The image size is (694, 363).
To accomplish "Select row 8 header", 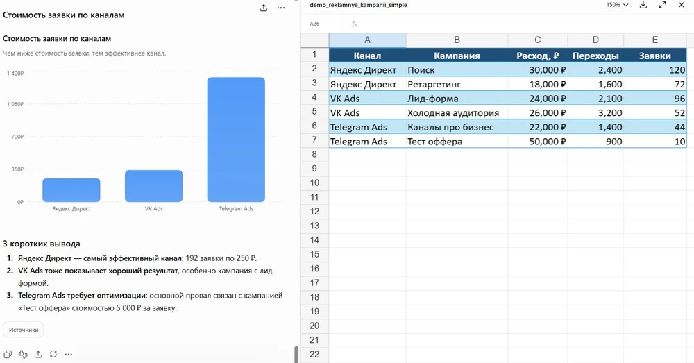I will point(314,155).
